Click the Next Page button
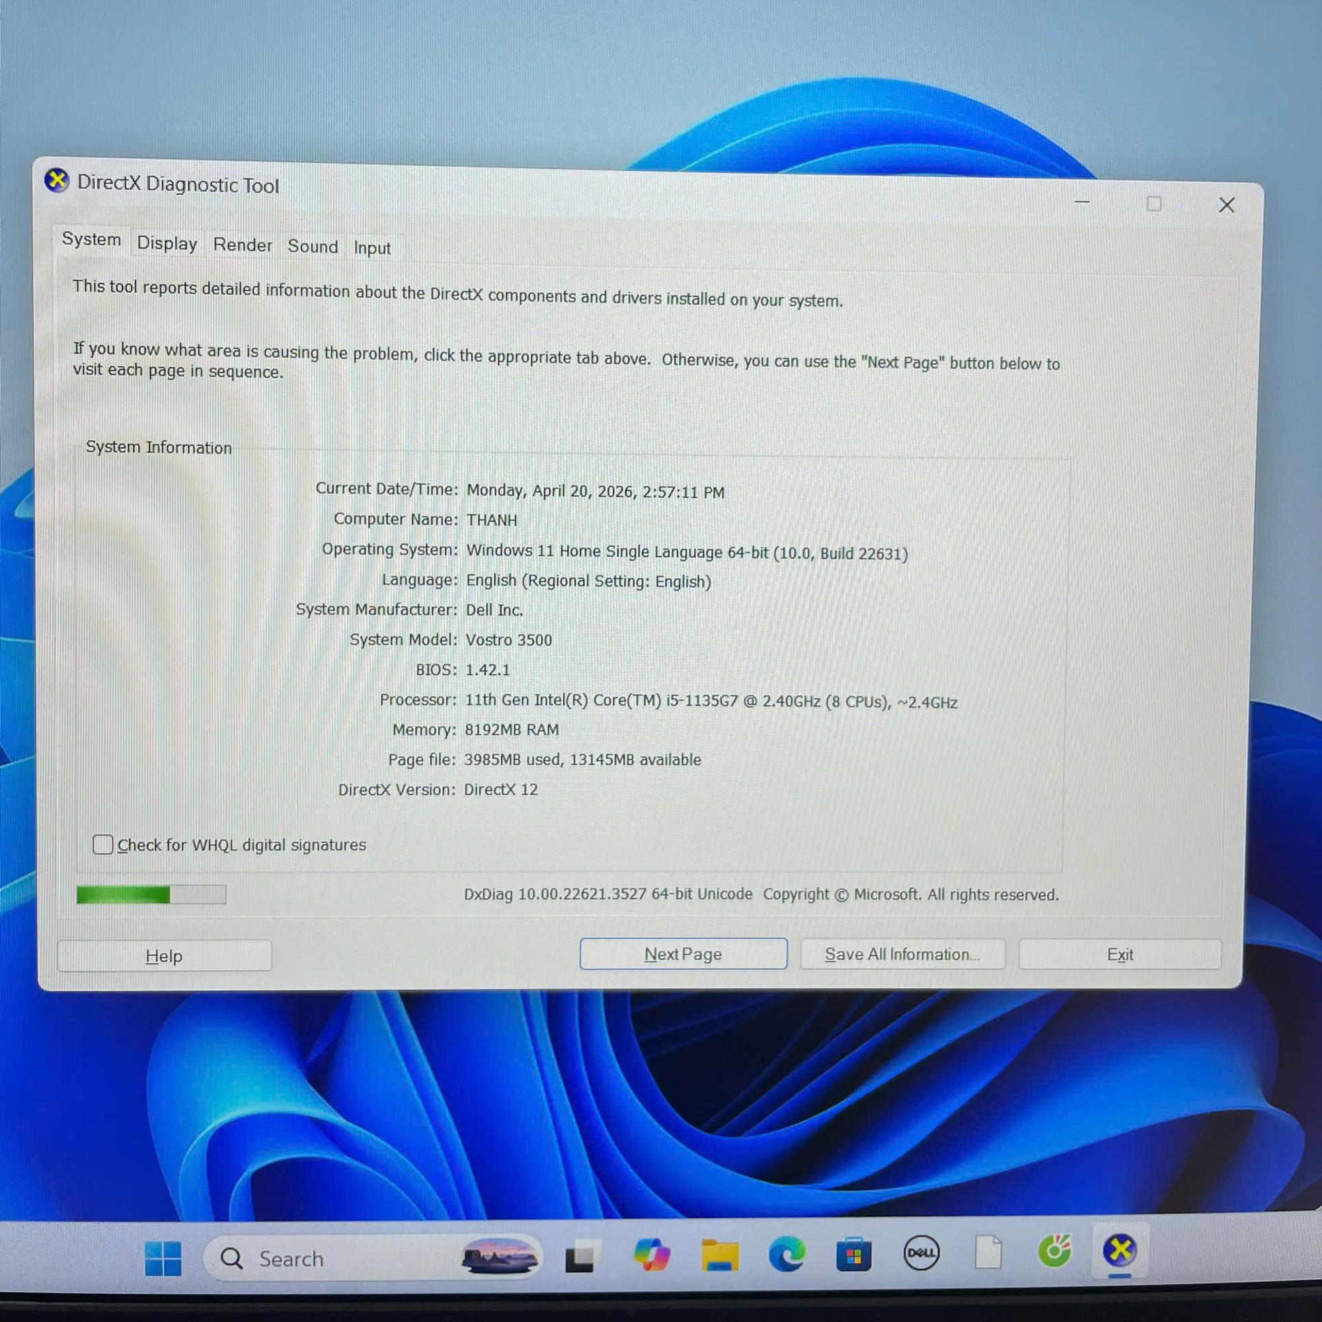The width and height of the screenshot is (1322, 1322). (x=683, y=954)
